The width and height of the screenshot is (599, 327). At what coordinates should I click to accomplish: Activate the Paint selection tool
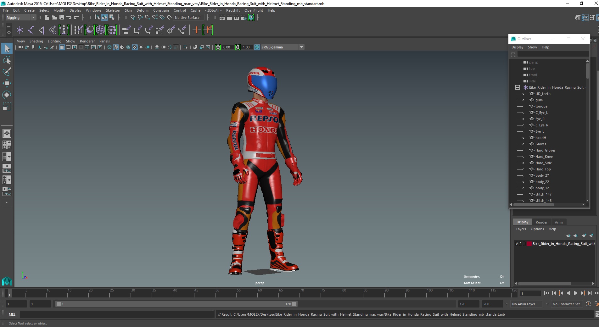(7, 72)
